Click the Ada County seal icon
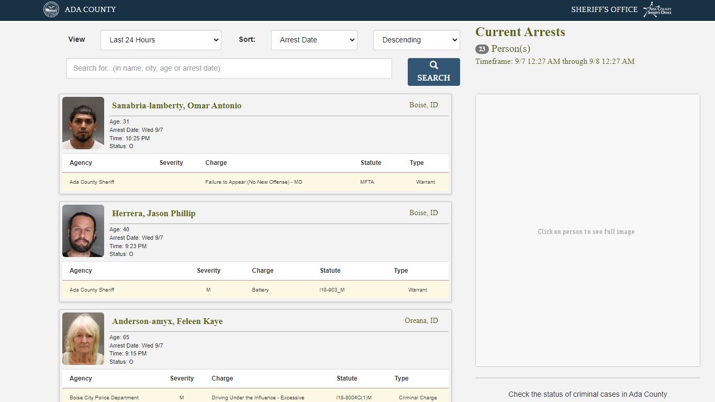The width and height of the screenshot is (715, 402). [x=51, y=9]
